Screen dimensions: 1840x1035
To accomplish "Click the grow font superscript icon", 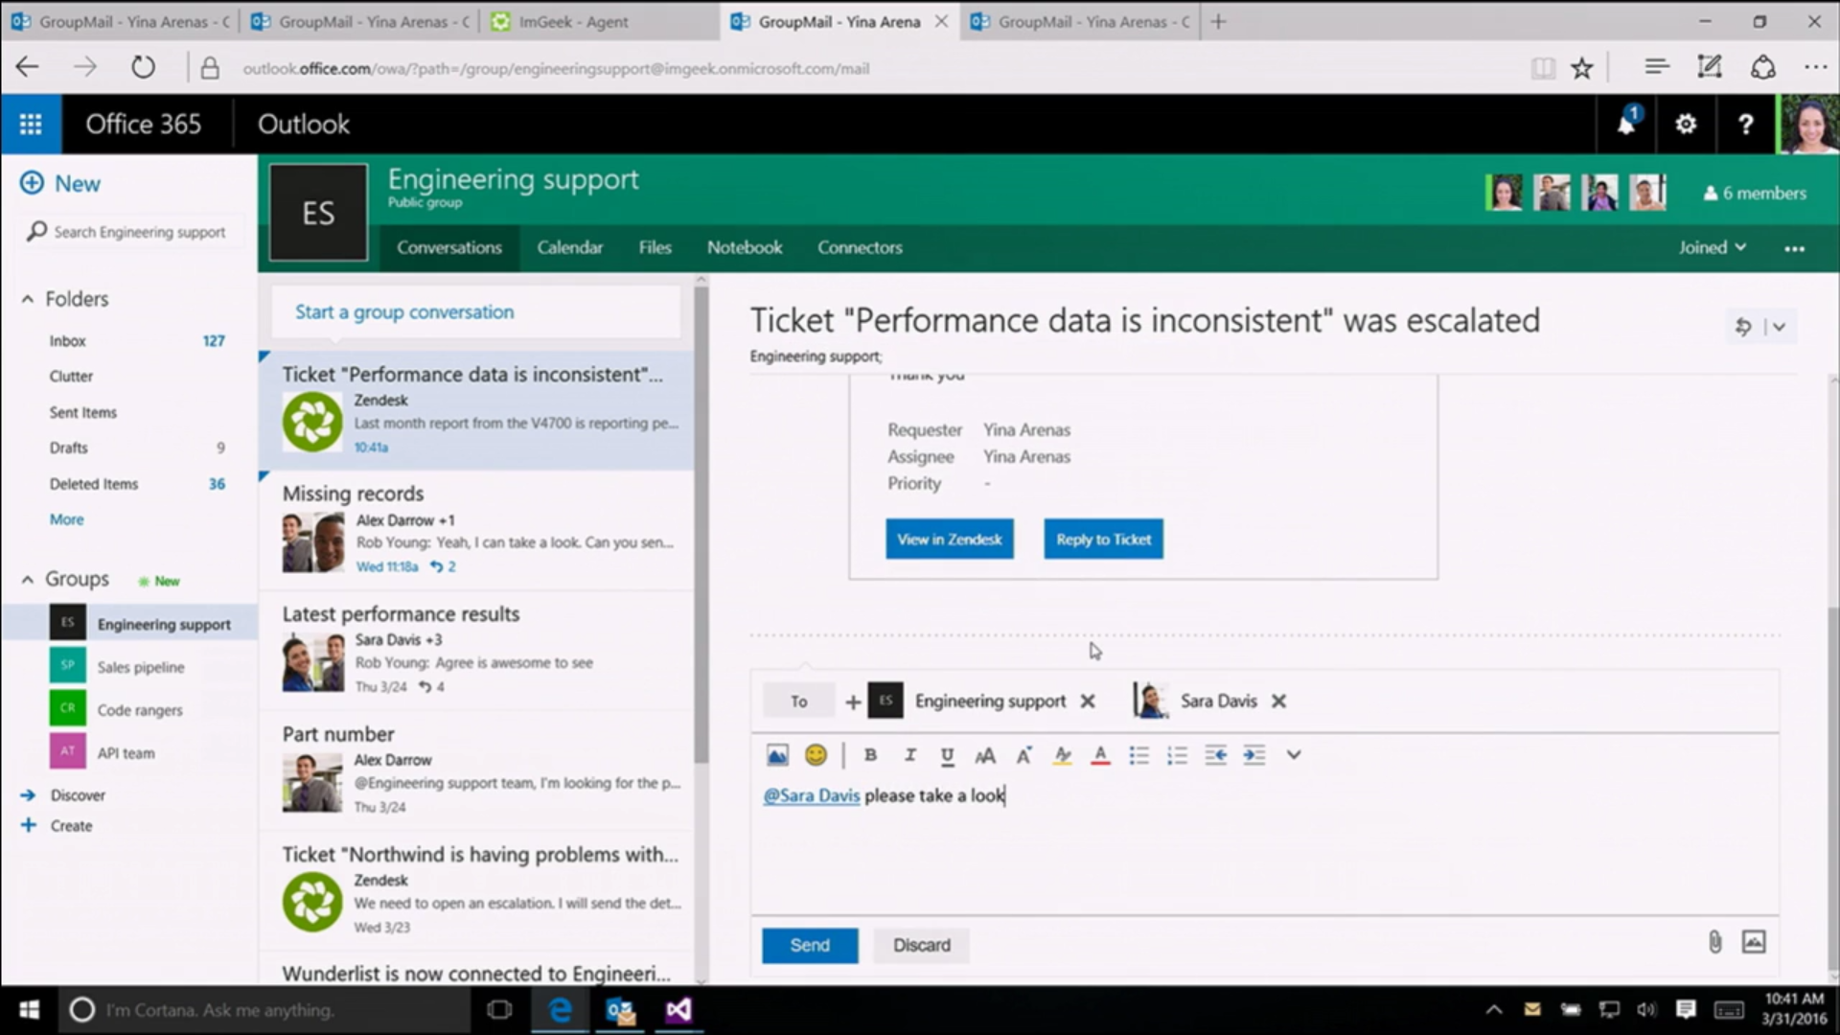I will coord(1023,755).
